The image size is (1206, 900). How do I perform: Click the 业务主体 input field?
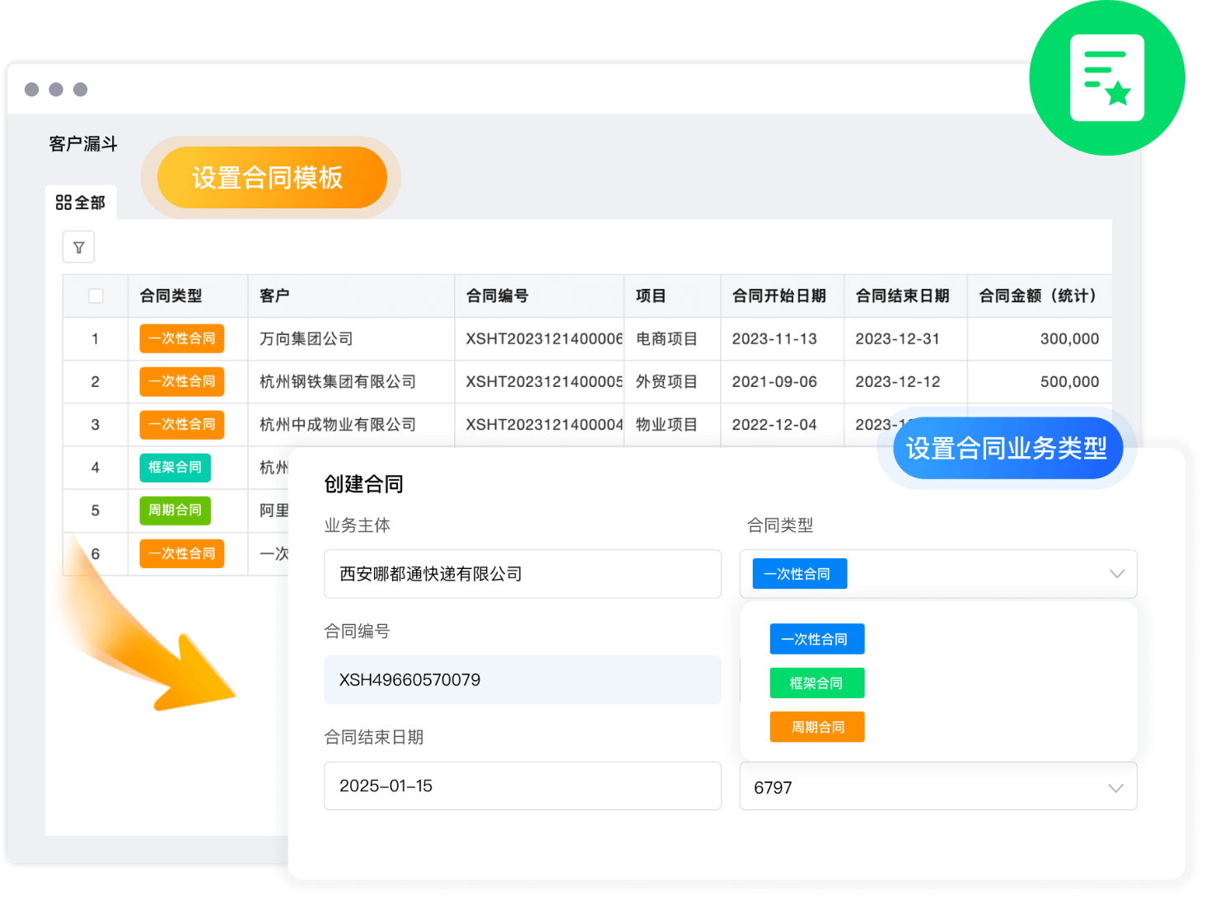522,574
